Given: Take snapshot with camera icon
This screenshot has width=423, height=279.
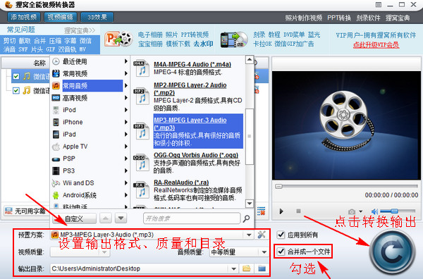Looking at the screenshot, I should [352, 211].
